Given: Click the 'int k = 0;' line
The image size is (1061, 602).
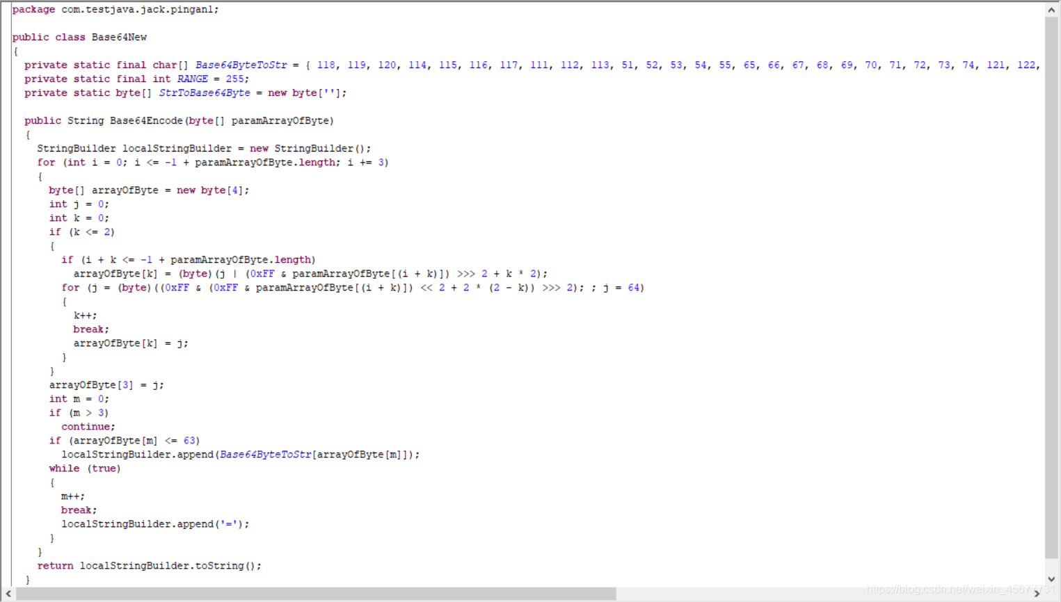Looking at the screenshot, I should pyautogui.click(x=79, y=218).
